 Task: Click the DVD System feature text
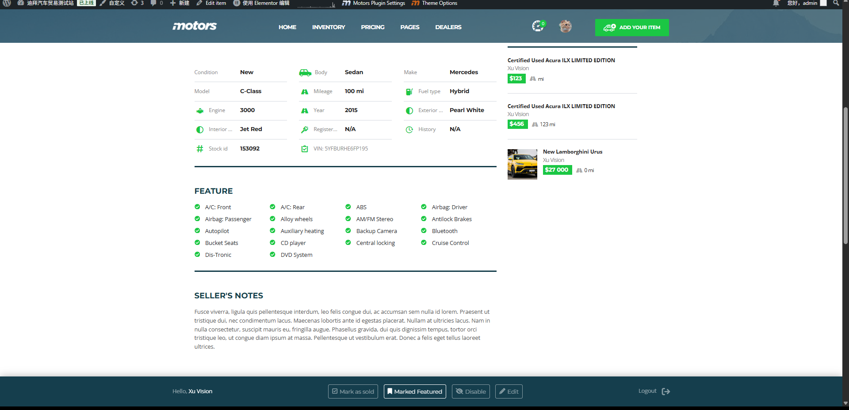pos(296,255)
